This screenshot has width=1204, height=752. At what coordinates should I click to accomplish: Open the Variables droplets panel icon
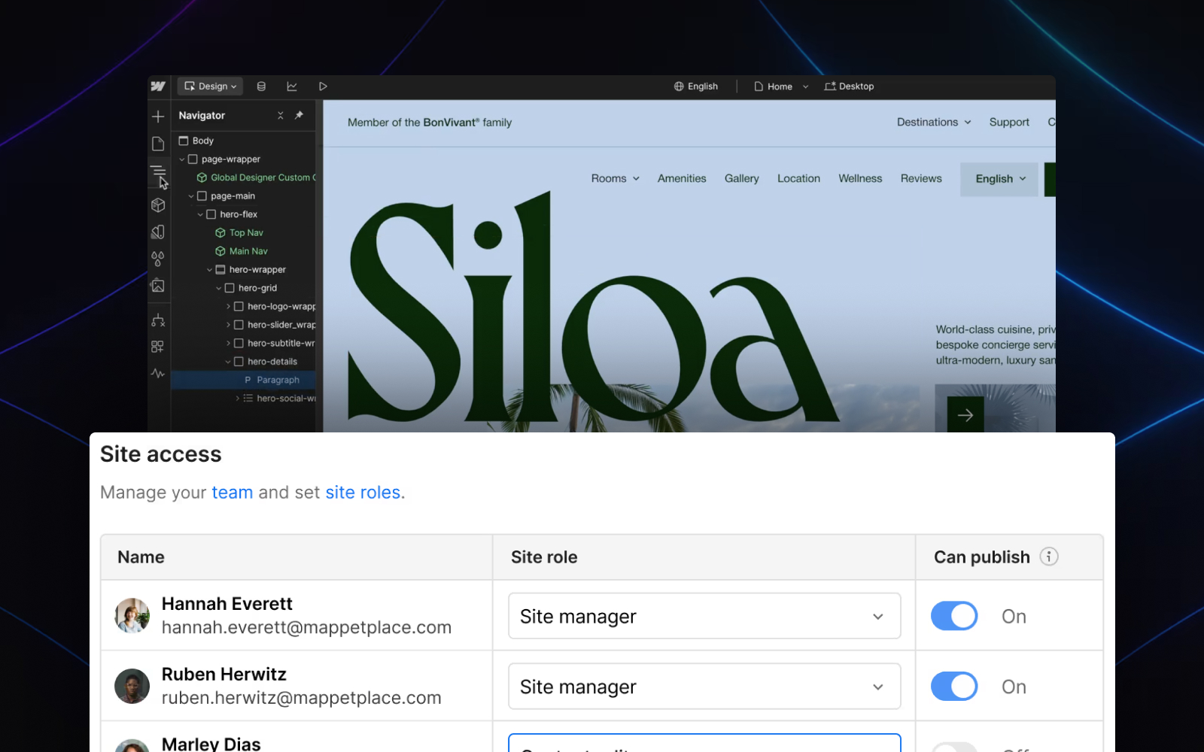click(x=158, y=259)
